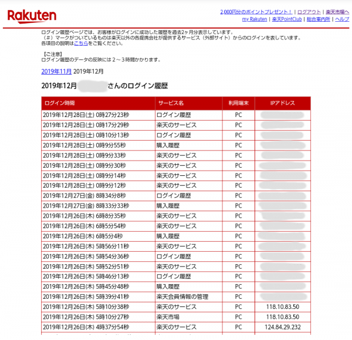Select the 8時34分8秒 login time cell
Viewport: 352px width, 340px height.
click(x=98, y=196)
